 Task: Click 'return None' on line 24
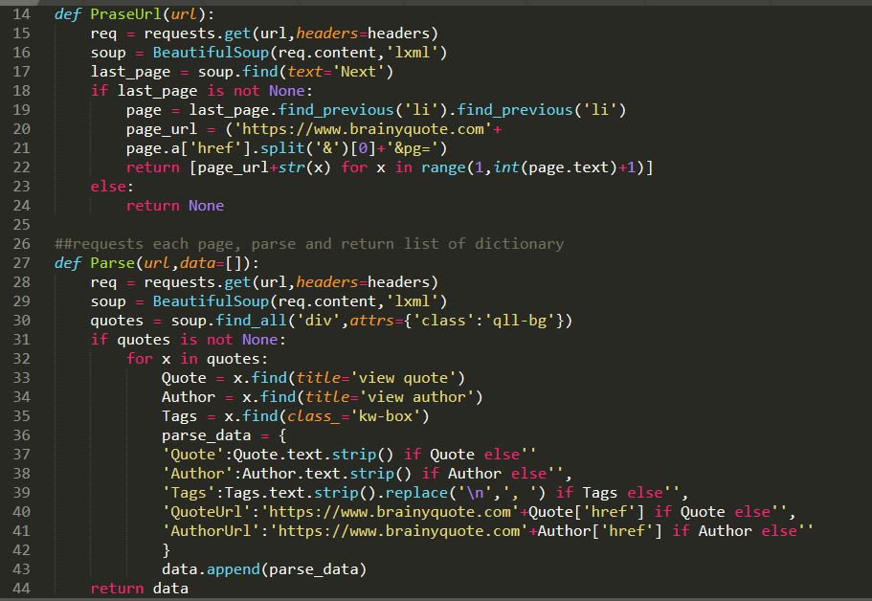(x=174, y=206)
